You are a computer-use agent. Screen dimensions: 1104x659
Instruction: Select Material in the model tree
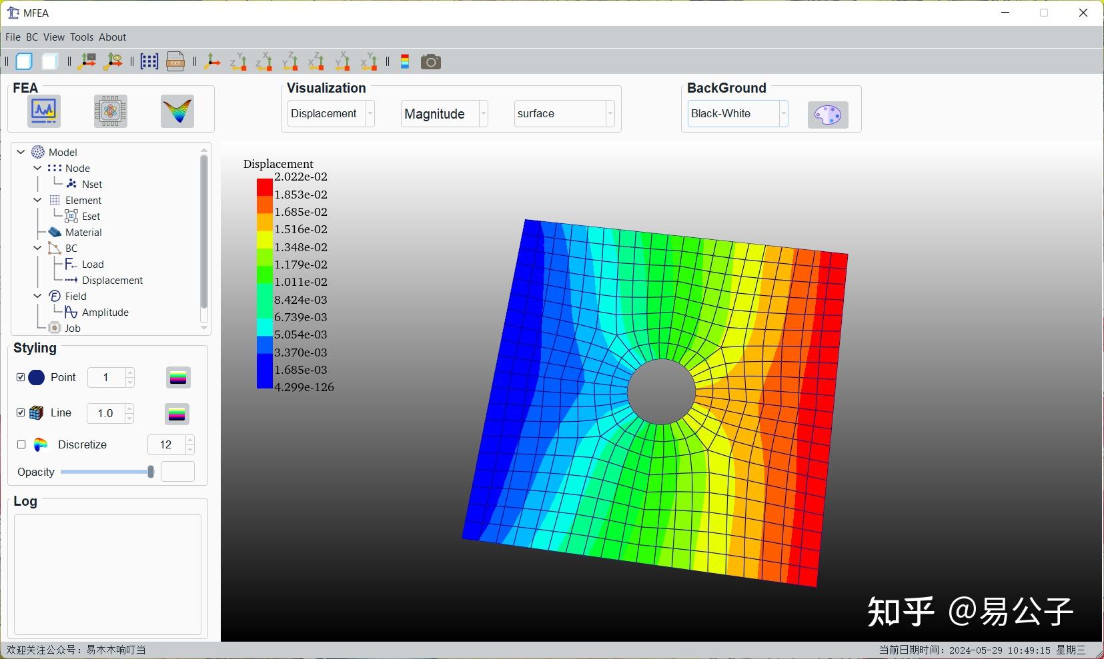click(x=83, y=233)
